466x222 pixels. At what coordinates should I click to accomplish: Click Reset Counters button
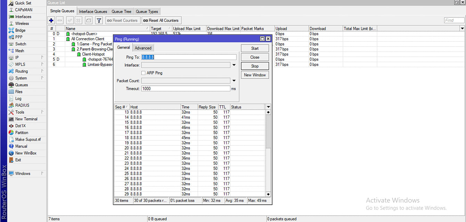click(x=123, y=20)
